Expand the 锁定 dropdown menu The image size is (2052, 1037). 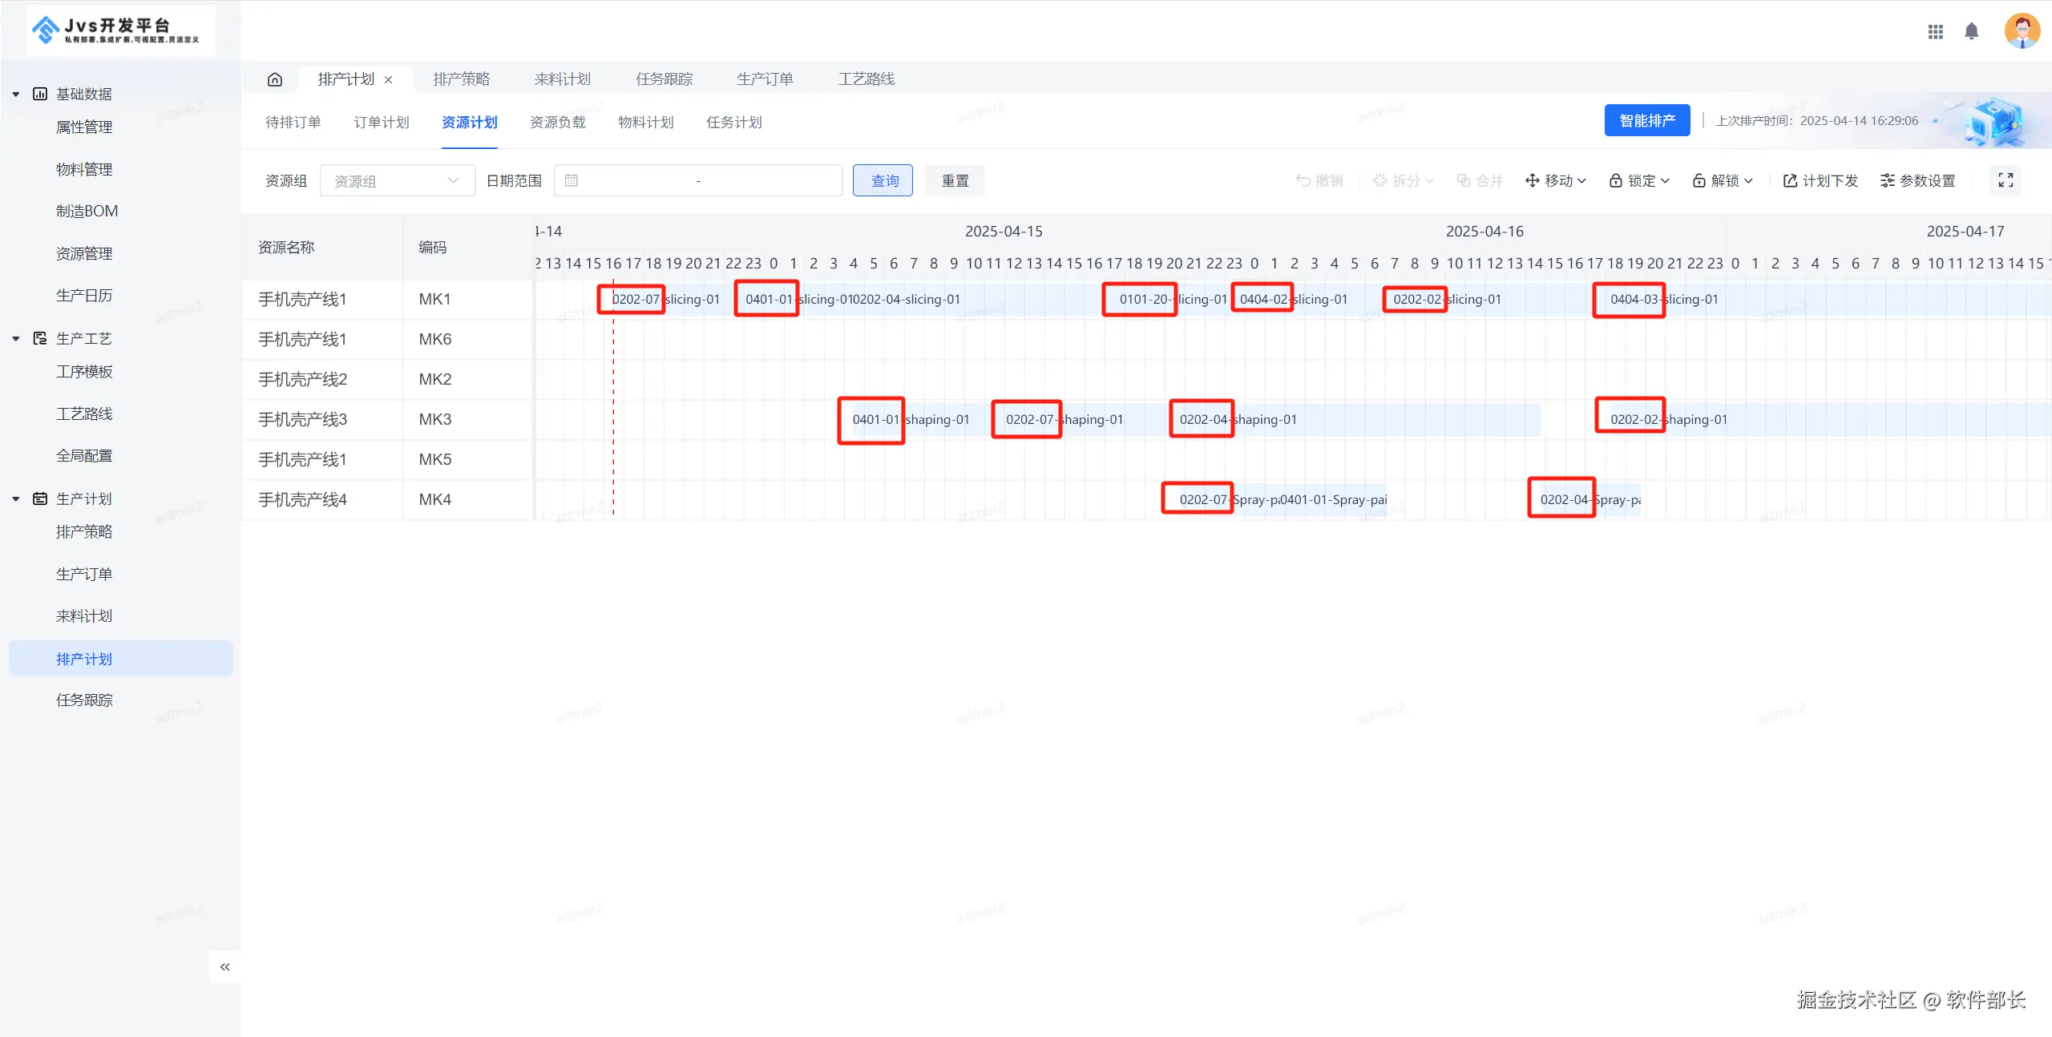[x=1639, y=180]
